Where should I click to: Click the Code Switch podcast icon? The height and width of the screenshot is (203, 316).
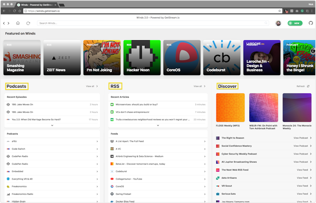(x=8, y=149)
